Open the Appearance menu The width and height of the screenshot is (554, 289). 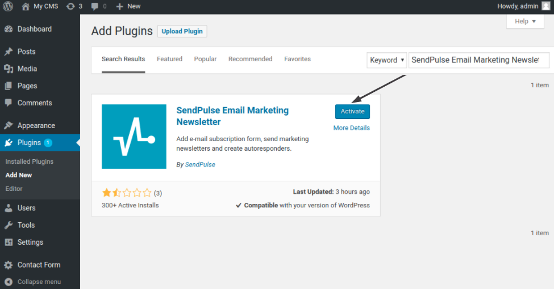(x=36, y=126)
